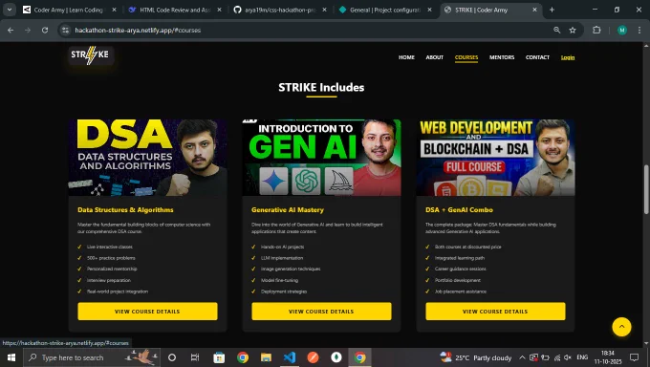The width and height of the screenshot is (650, 367).
Task: Open the white-circle green-drop app on taskbar
Action: click(x=336, y=357)
